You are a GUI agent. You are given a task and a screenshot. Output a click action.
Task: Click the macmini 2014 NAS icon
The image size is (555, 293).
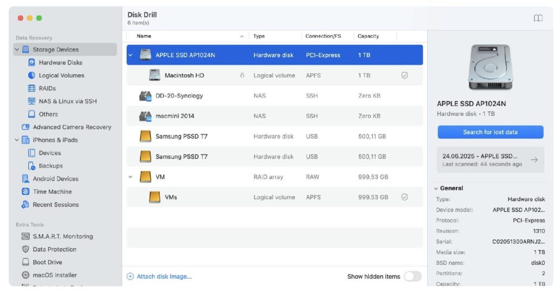tap(145, 116)
